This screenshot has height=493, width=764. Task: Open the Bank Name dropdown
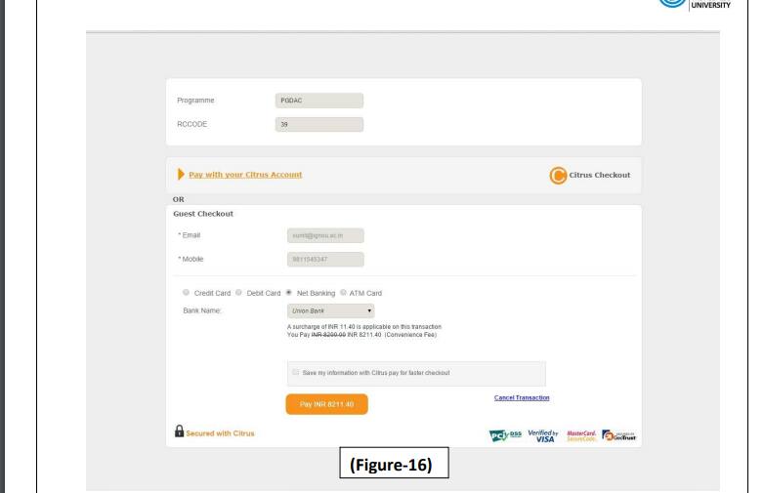[x=331, y=310]
